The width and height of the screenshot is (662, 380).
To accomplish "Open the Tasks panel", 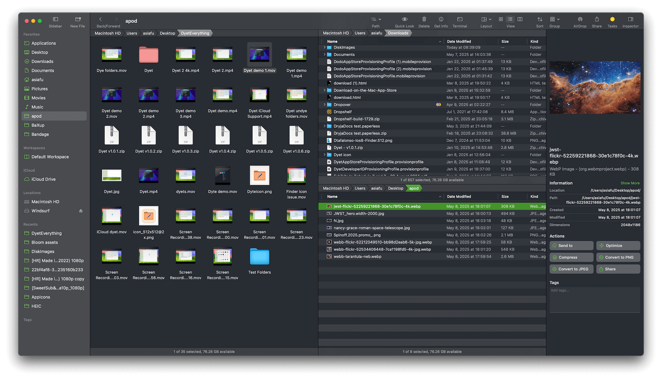I will click(x=612, y=19).
